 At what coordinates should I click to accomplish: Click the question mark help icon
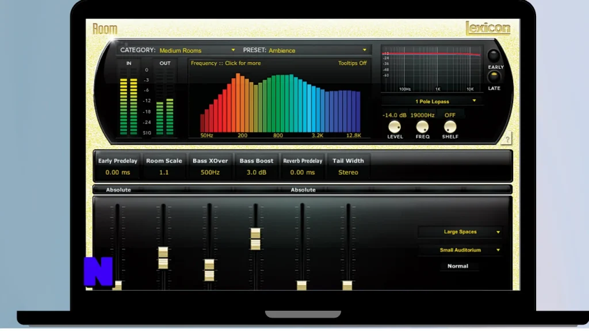click(507, 139)
